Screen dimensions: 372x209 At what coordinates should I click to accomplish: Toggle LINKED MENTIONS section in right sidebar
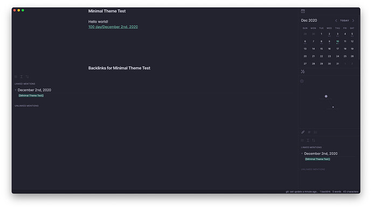tap(311, 147)
